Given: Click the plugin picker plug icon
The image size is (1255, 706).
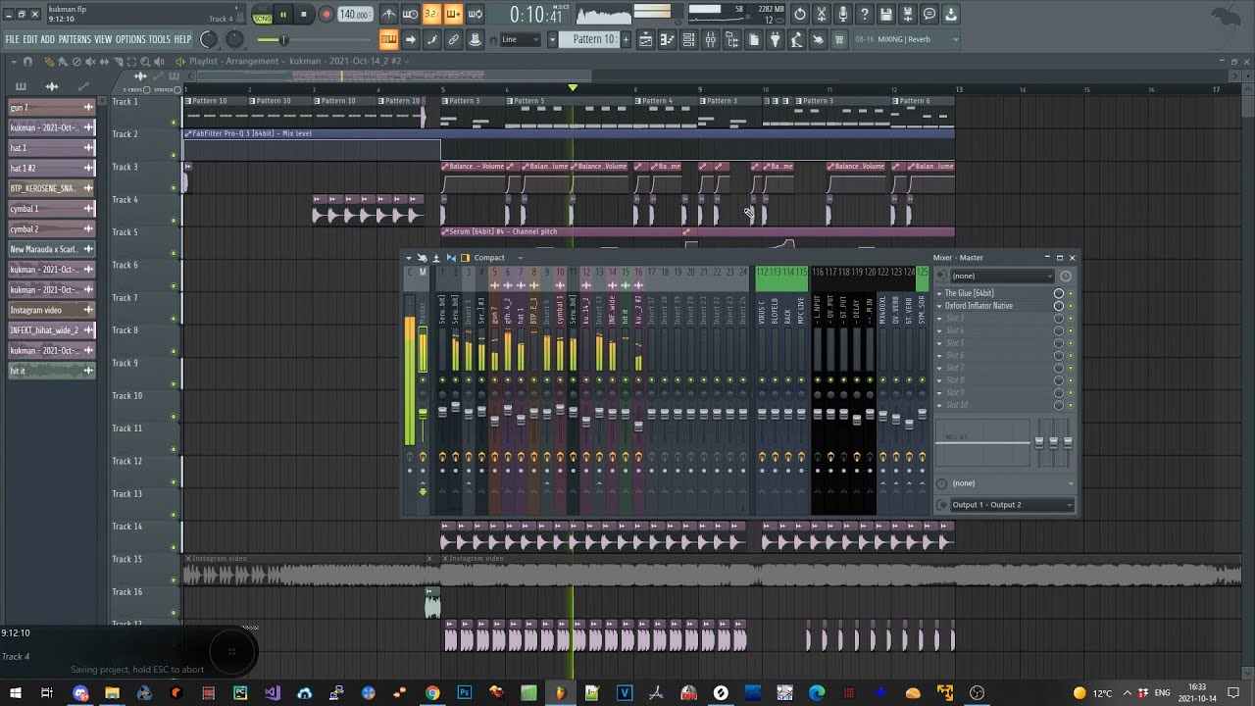Looking at the screenshot, I should tap(775, 39).
